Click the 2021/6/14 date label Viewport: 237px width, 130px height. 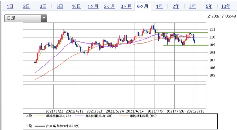(135, 111)
